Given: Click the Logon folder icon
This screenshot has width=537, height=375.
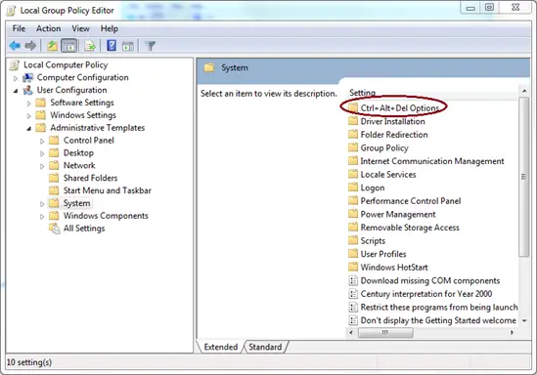Looking at the screenshot, I should (353, 187).
